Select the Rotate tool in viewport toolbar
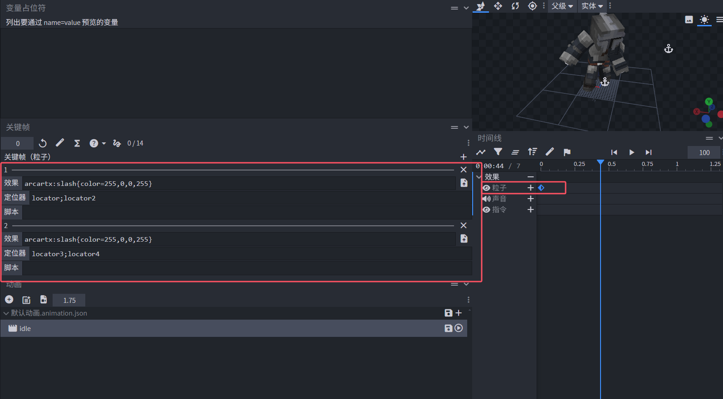The width and height of the screenshot is (723, 399). click(x=515, y=6)
